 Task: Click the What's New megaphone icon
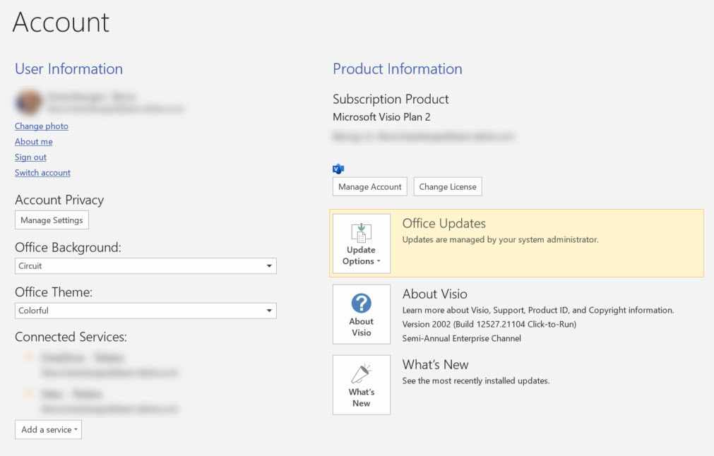pyautogui.click(x=361, y=375)
